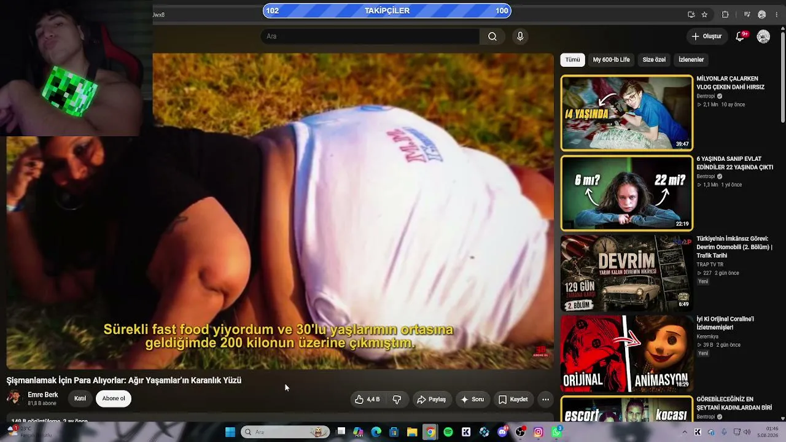Click the install app icon in address bar
Viewport: 786px width, 442px height.
click(691, 15)
